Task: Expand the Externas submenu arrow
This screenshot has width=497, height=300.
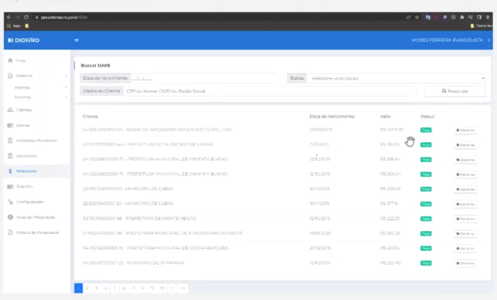Action: tap(66, 97)
